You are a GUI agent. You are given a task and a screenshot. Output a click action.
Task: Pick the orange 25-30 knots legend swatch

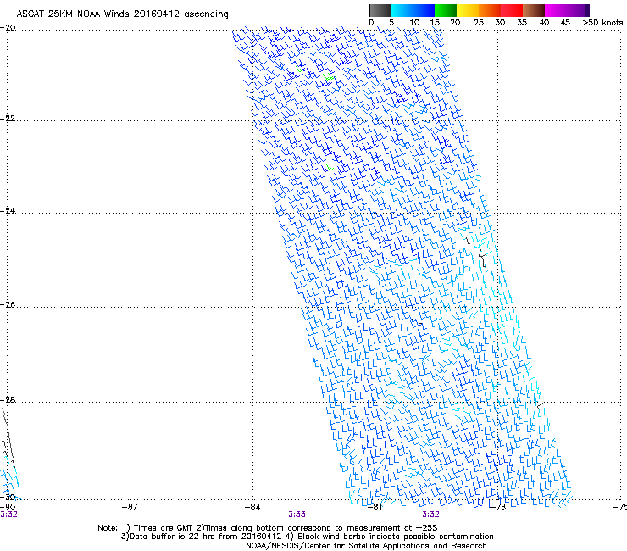tap(490, 10)
